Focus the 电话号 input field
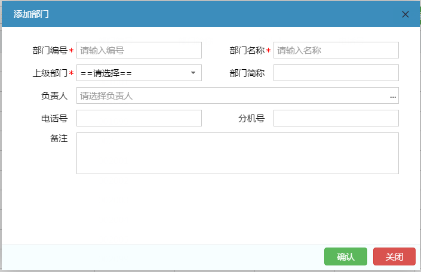This screenshot has height=272, width=421. coord(139,118)
